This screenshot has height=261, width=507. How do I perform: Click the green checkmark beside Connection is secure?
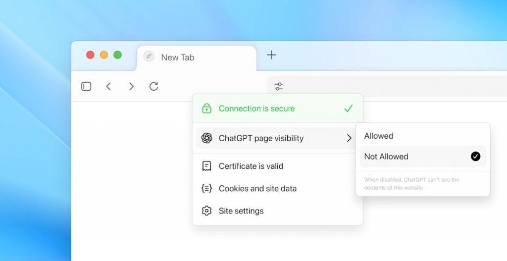(x=348, y=108)
